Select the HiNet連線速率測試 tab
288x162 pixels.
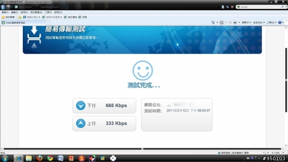[x=23, y=23]
